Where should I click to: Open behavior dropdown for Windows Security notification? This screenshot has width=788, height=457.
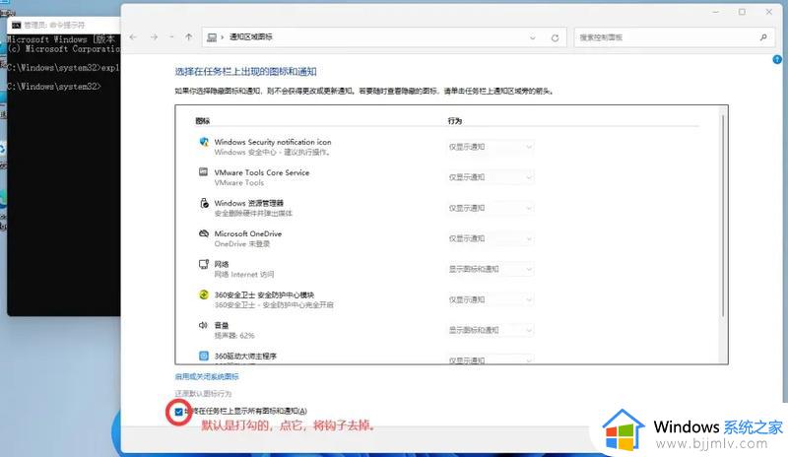(490, 147)
